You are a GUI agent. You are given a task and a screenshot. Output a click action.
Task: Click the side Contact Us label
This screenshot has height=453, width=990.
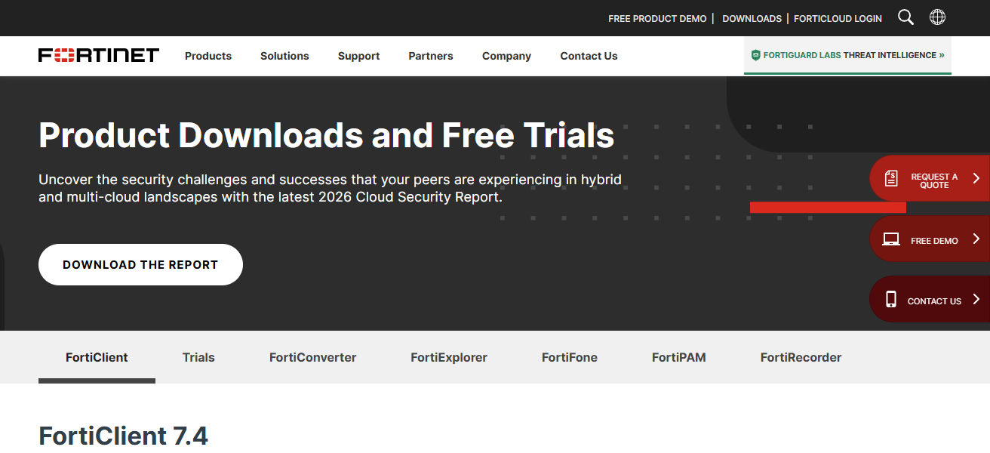coord(934,301)
